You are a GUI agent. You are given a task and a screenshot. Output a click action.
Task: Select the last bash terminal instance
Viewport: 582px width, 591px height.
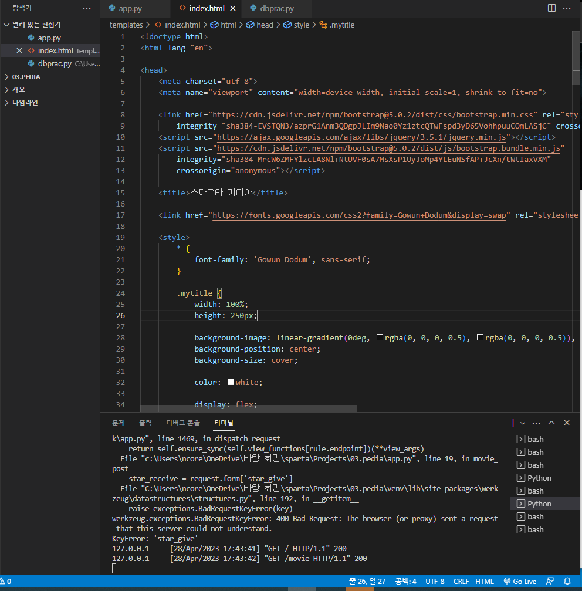point(545,529)
